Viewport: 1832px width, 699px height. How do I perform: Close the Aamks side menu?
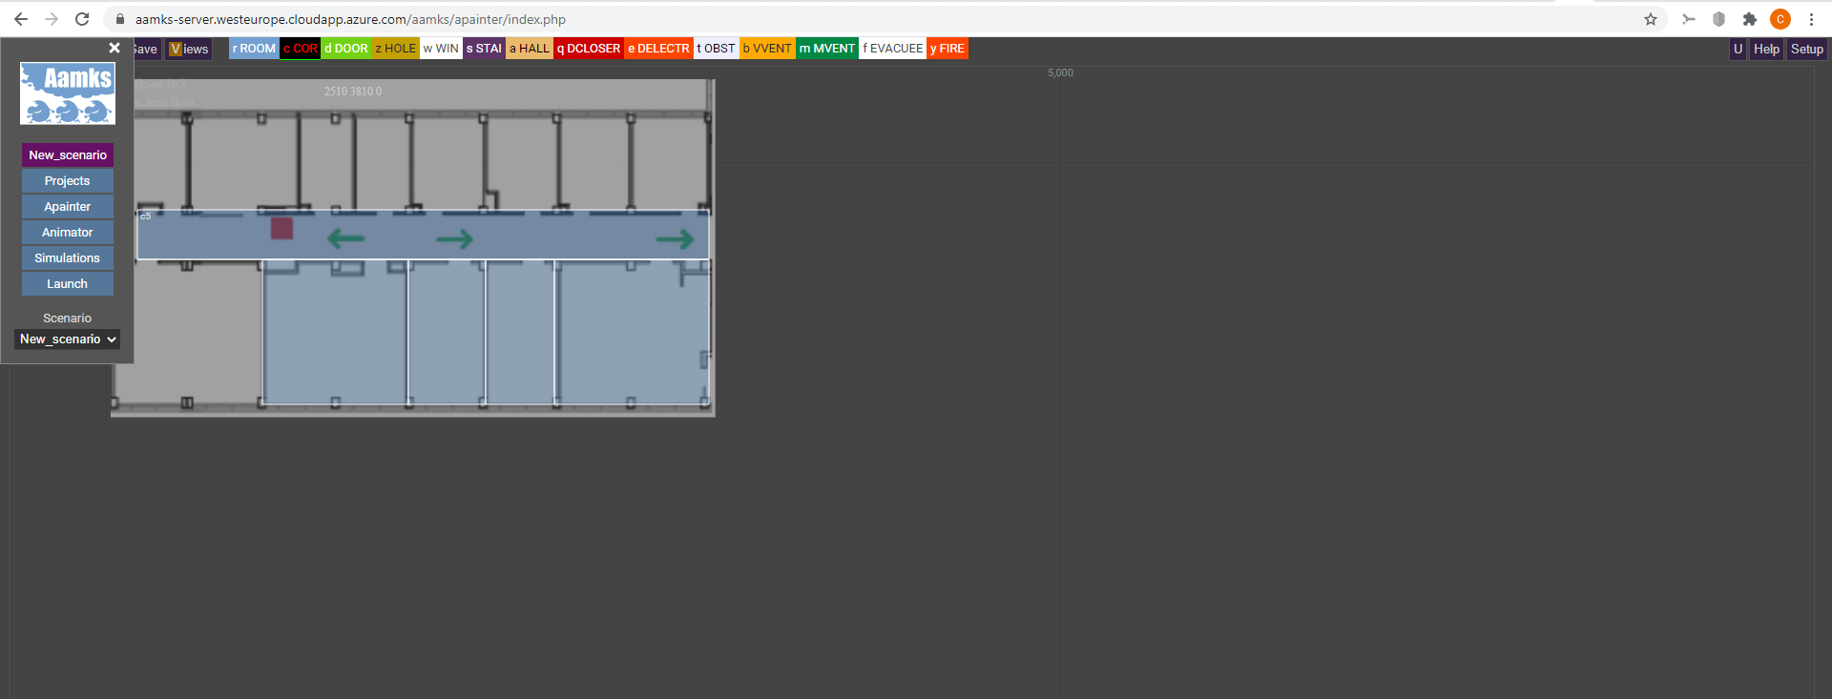tap(114, 48)
